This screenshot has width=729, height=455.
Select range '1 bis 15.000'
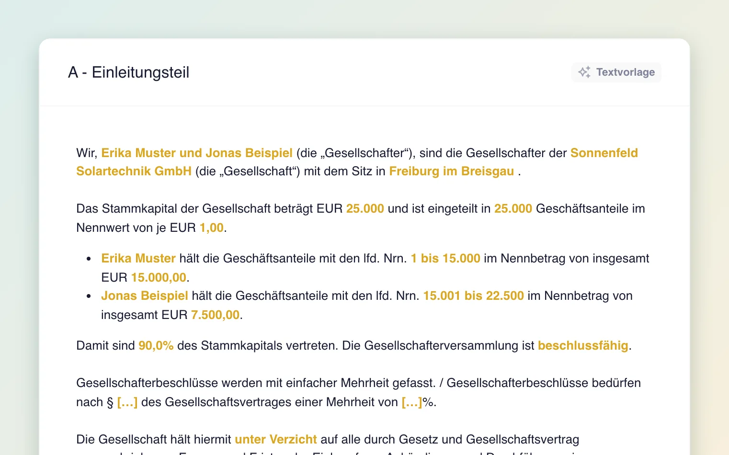(445, 259)
